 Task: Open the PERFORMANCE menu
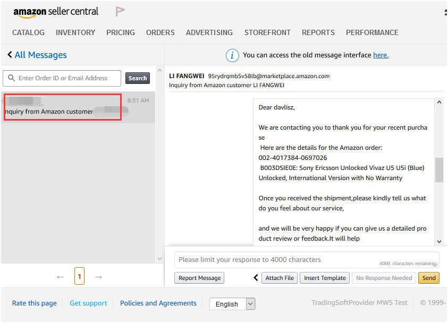pos(372,32)
